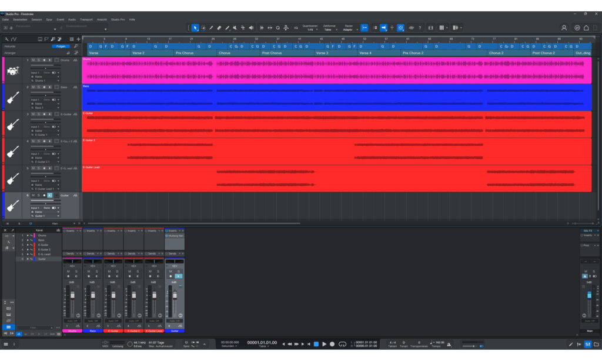Open the Transport menu
This screenshot has height=361, width=602.
[x=86, y=19]
